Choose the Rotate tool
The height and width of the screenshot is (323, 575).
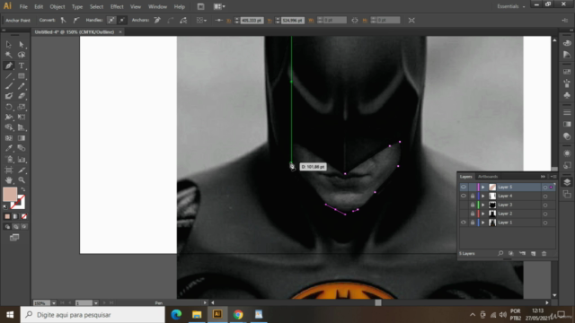click(x=8, y=107)
